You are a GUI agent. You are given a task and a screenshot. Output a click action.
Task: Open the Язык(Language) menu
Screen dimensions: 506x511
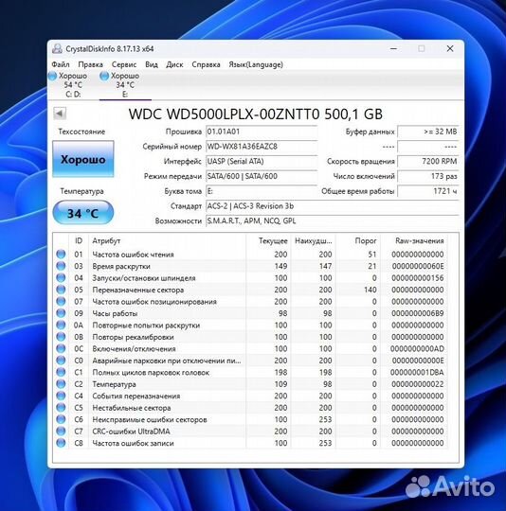[256, 64]
